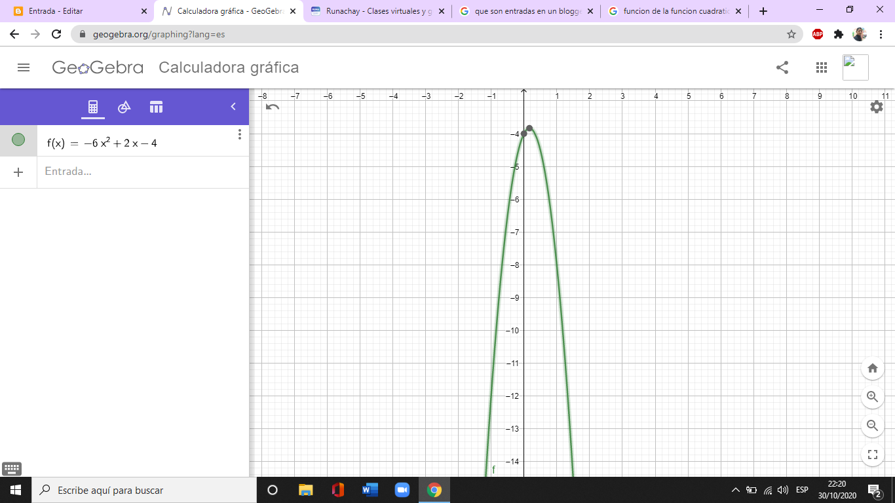Click the GeoGebra logo
The height and width of the screenshot is (503, 895).
pos(98,67)
